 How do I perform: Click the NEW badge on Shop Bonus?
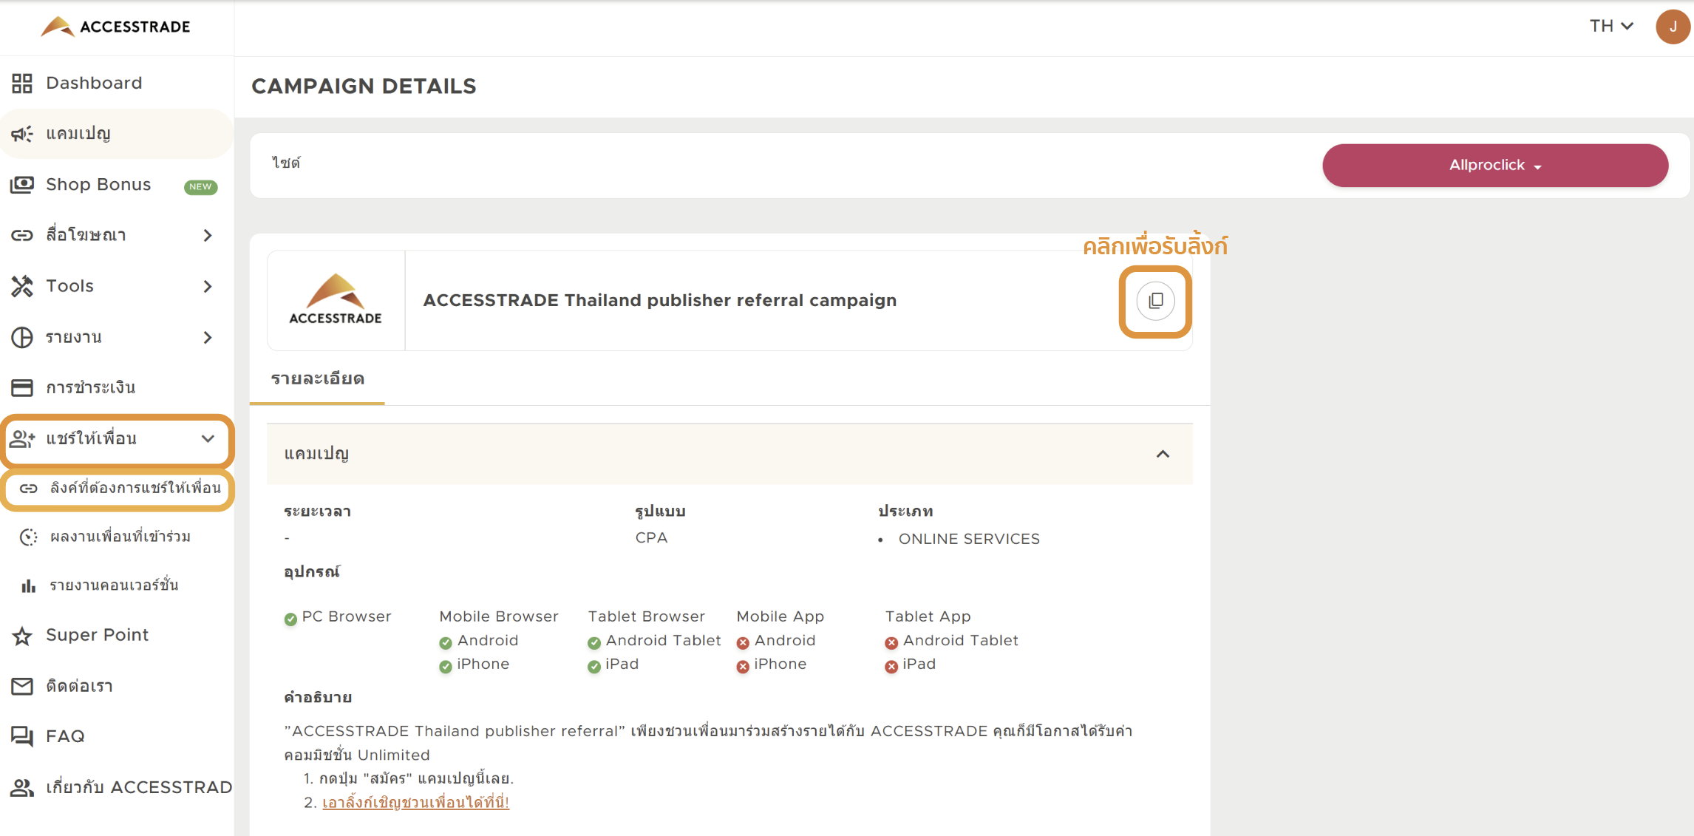point(200,187)
